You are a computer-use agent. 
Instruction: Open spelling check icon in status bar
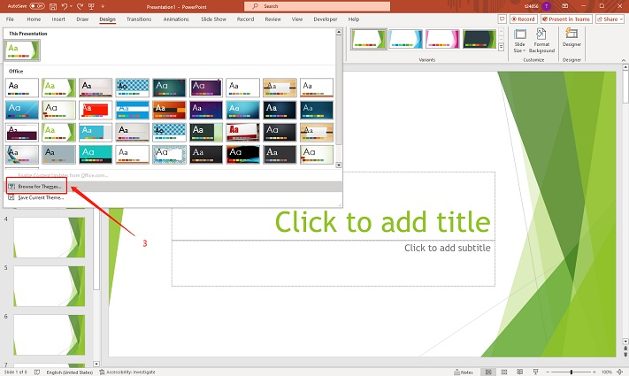point(37,372)
